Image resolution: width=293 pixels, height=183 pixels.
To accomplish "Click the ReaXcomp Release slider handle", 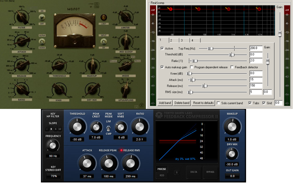I will click(205, 86).
